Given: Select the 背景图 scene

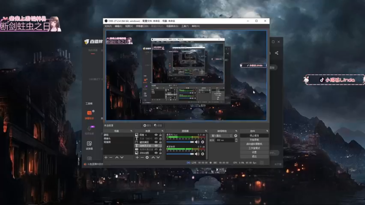Looking at the screenshot, I should pyautogui.click(x=118, y=142).
